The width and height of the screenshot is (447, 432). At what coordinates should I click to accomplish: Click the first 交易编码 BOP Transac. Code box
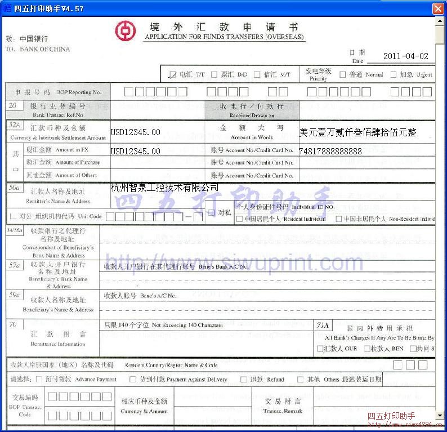52,397
